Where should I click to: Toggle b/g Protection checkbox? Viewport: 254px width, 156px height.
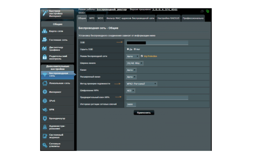[x=142, y=56]
